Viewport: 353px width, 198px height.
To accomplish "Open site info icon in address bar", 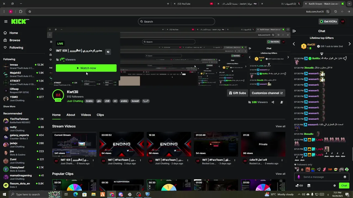I will pyautogui.click(x=328, y=12).
